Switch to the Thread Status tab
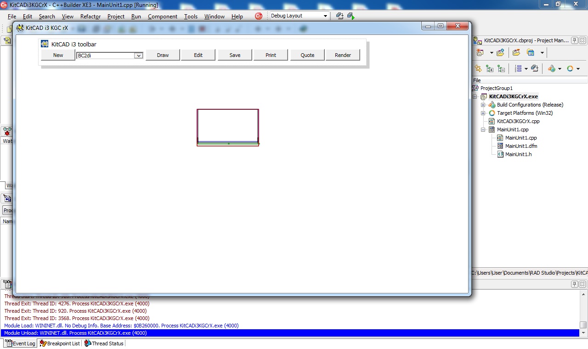This screenshot has height=349, width=588. click(x=104, y=343)
